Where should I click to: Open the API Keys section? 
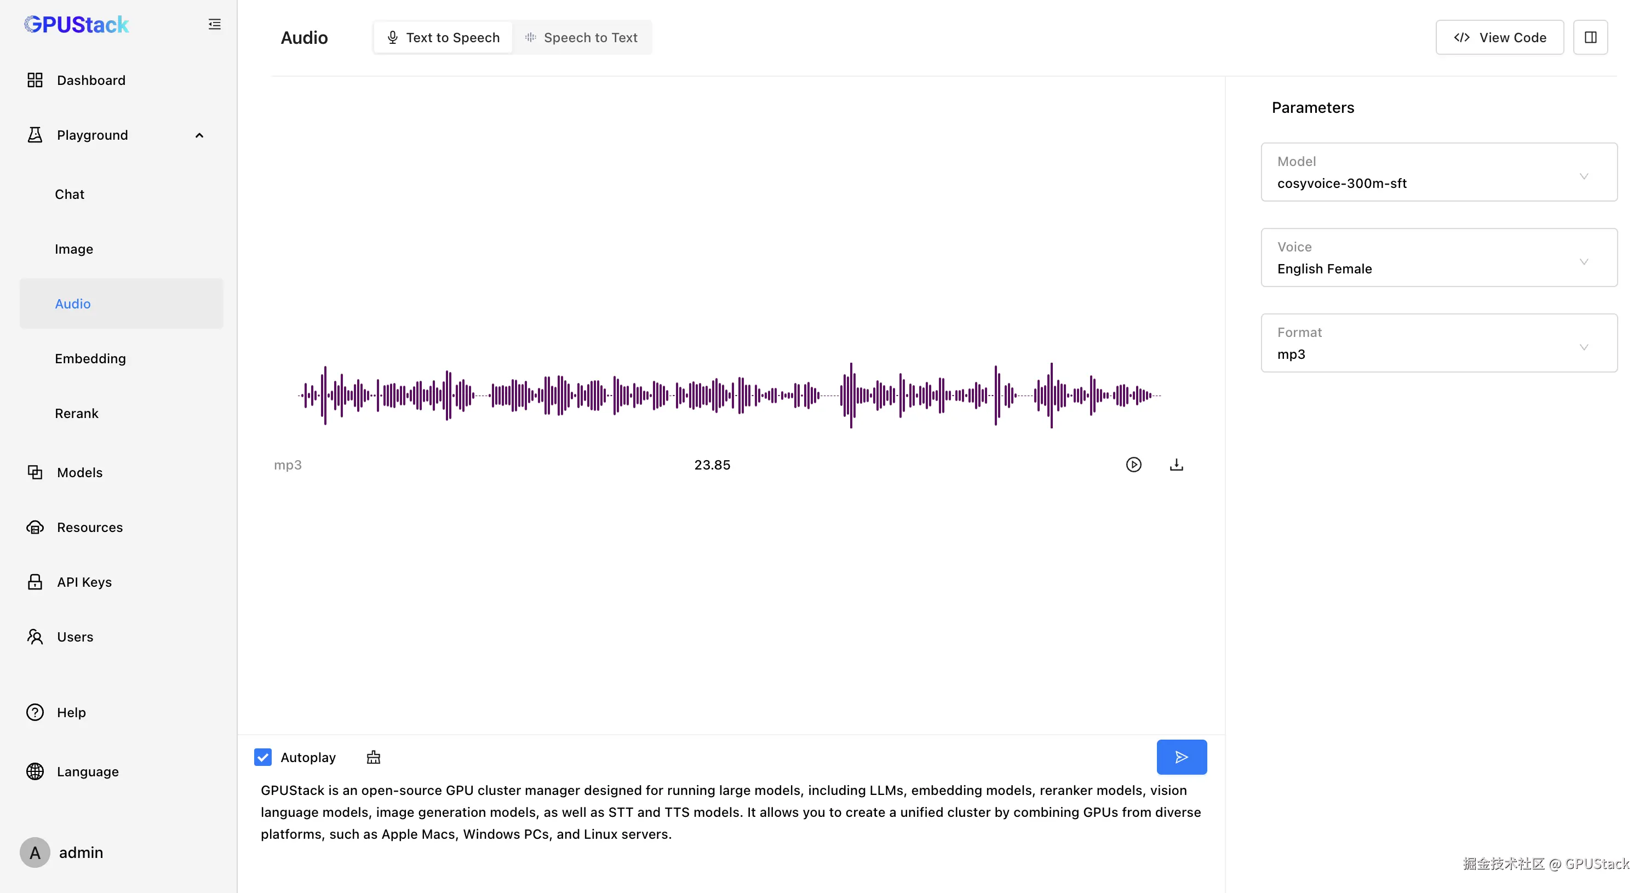coord(84,582)
